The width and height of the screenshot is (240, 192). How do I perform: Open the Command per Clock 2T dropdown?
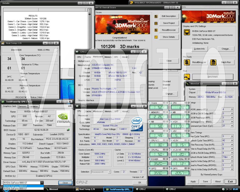232,126
